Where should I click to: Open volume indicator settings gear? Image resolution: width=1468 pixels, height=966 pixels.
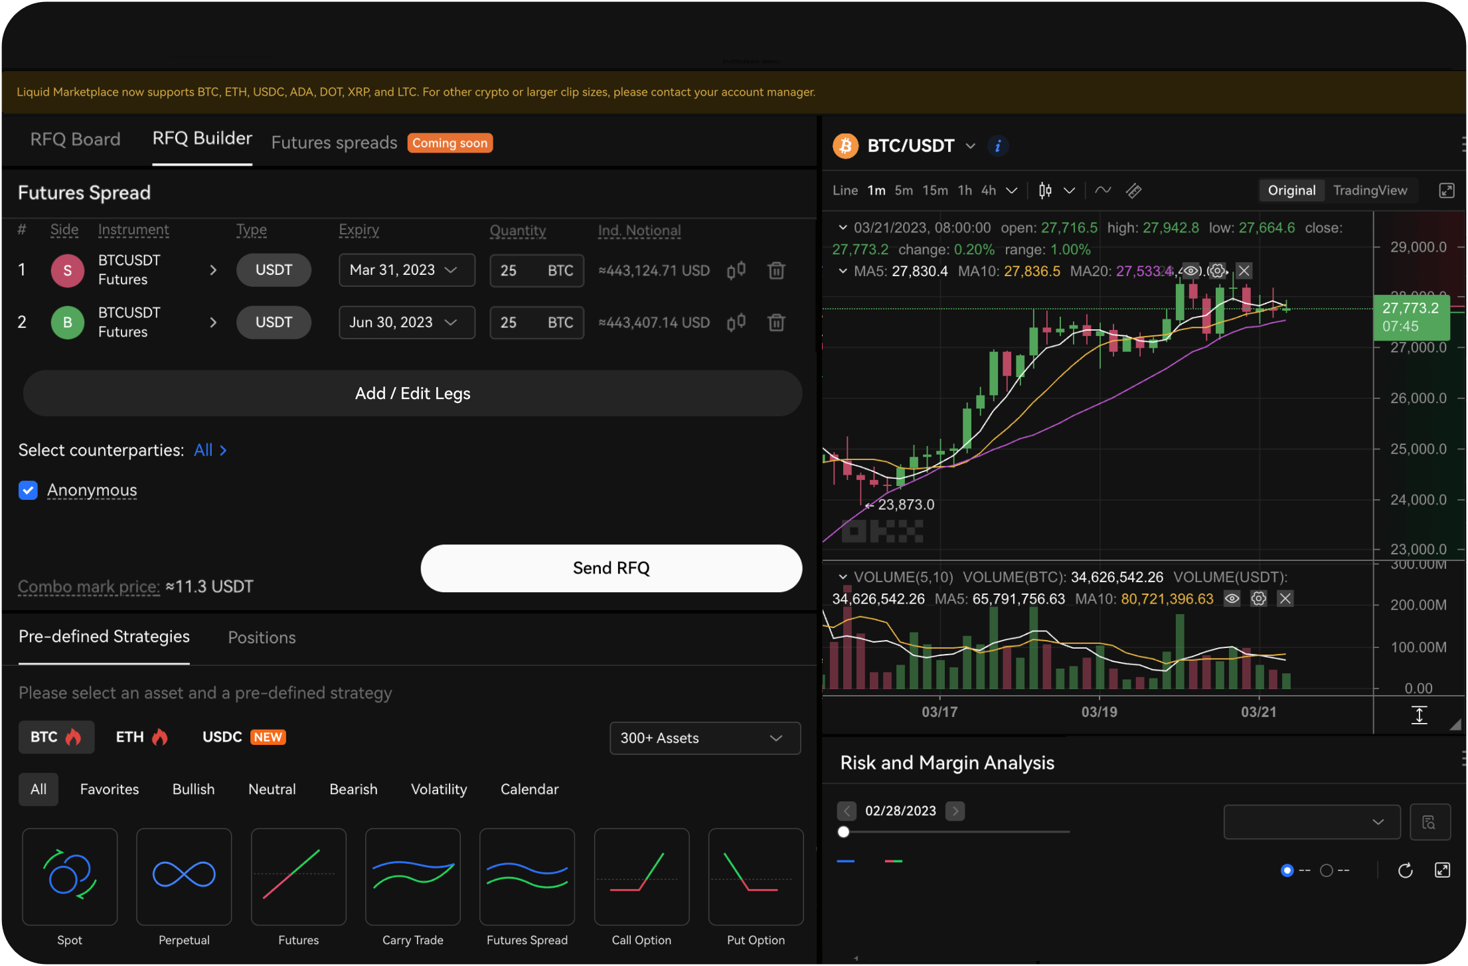coord(1258,599)
